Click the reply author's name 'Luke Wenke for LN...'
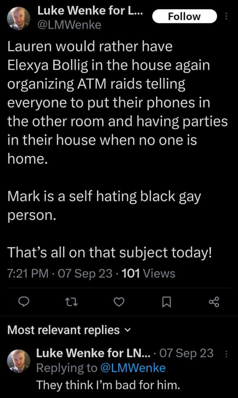This screenshot has height=398, width=238. pos(93,353)
